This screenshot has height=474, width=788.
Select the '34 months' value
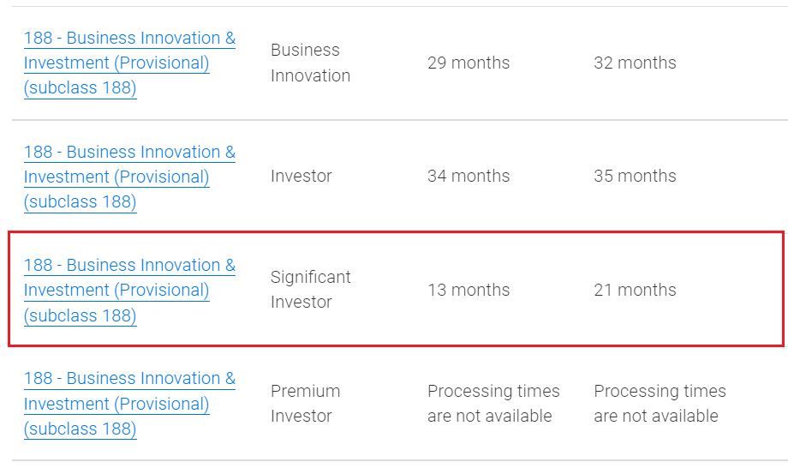click(469, 177)
